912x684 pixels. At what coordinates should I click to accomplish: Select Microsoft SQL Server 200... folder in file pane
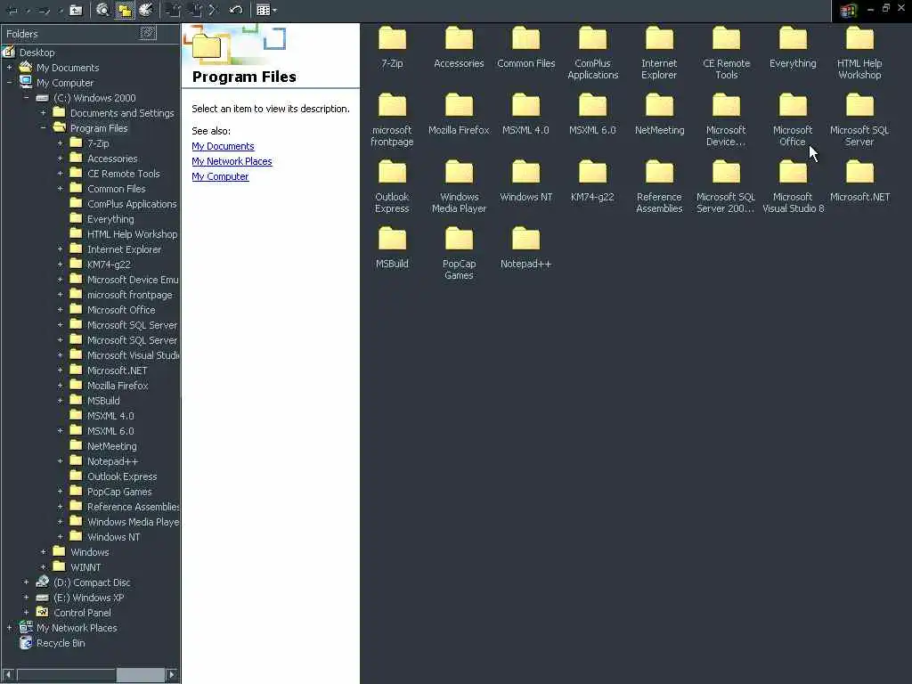[x=727, y=187]
